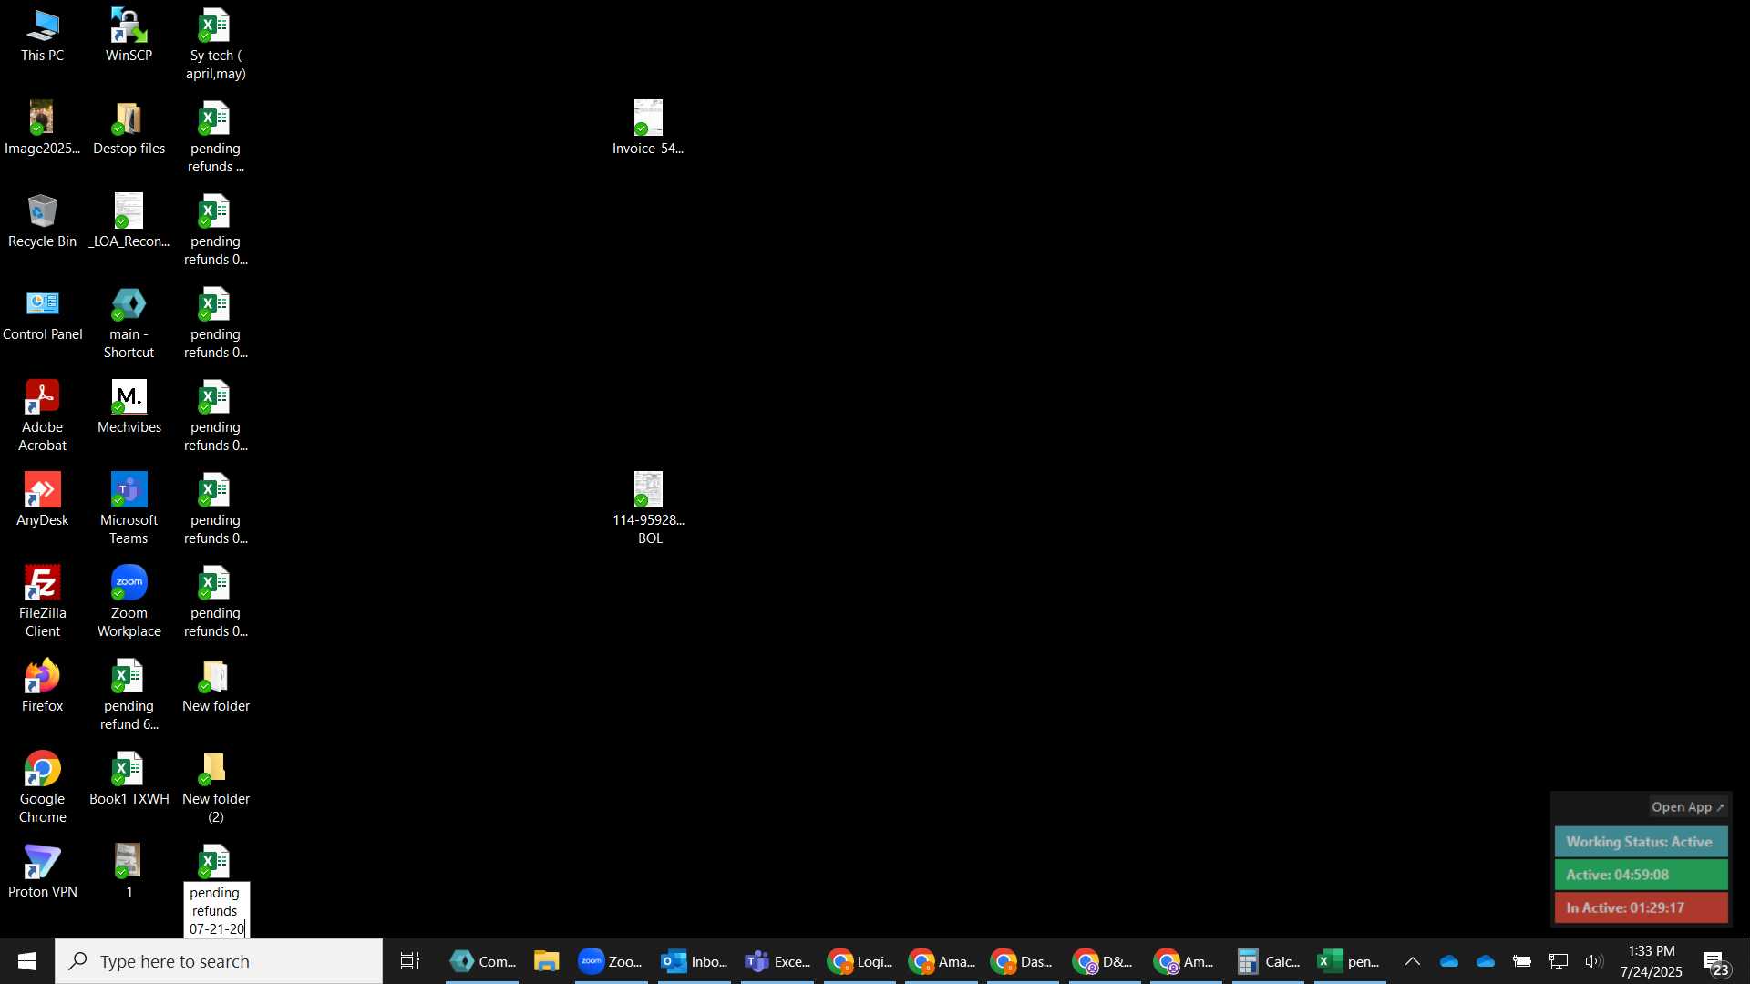Switch to Chrome Am... taskbar window
Screen dimensions: 1750x984
pyautogui.click(x=1186, y=961)
